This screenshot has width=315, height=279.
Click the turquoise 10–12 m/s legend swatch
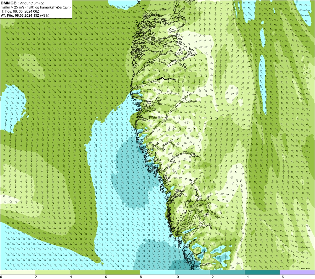click(x=192, y=272)
